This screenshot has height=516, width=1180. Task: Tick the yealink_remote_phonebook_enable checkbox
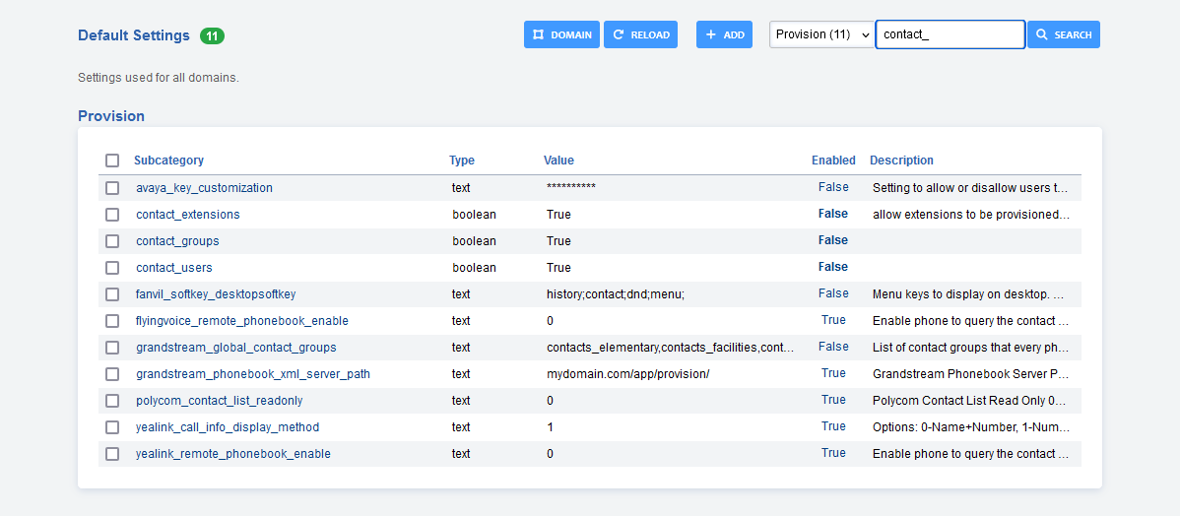(x=112, y=454)
